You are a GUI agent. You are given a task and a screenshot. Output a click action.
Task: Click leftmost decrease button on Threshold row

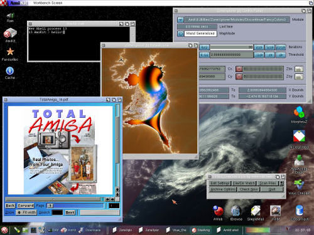tap(204, 55)
